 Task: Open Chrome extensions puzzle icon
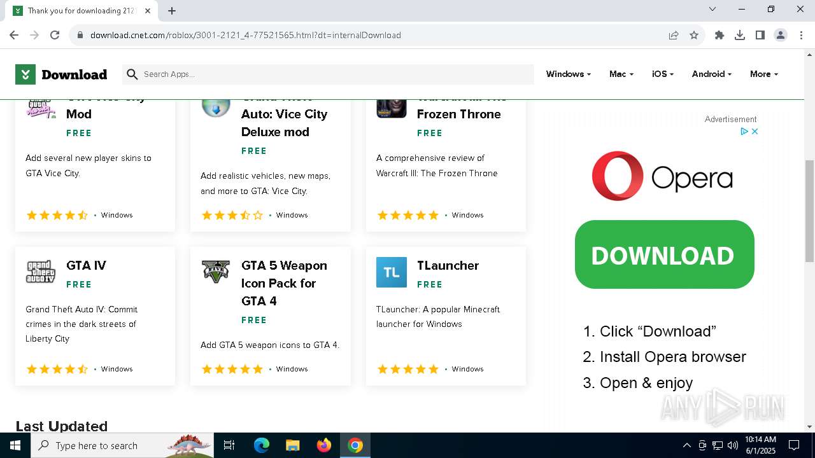pyautogui.click(x=719, y=35)
